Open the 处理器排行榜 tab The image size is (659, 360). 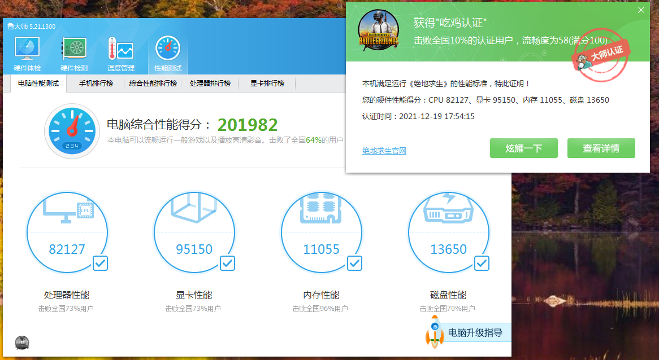click(x=210, y=84)
